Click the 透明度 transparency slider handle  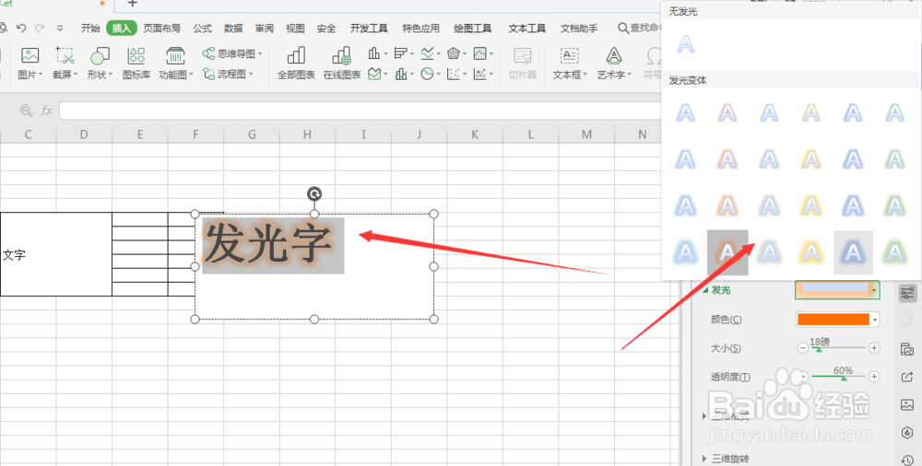(x=844, y=379)
